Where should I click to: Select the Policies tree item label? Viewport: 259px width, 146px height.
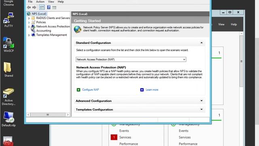pos(41,22)
